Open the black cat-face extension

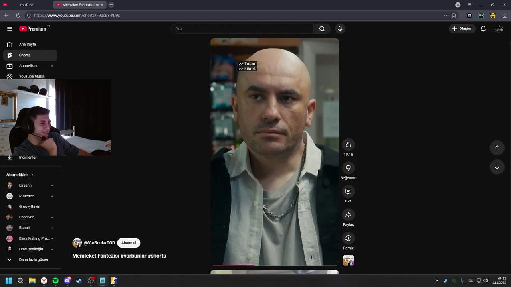(469, 16)
